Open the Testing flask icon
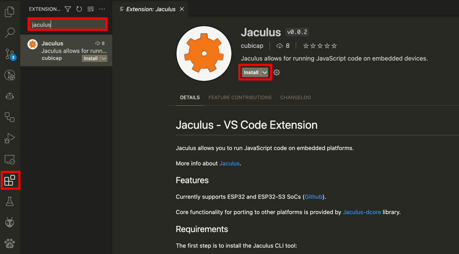Image resolution: width=459 pixels, height=254 pixels. pos(10,201)
